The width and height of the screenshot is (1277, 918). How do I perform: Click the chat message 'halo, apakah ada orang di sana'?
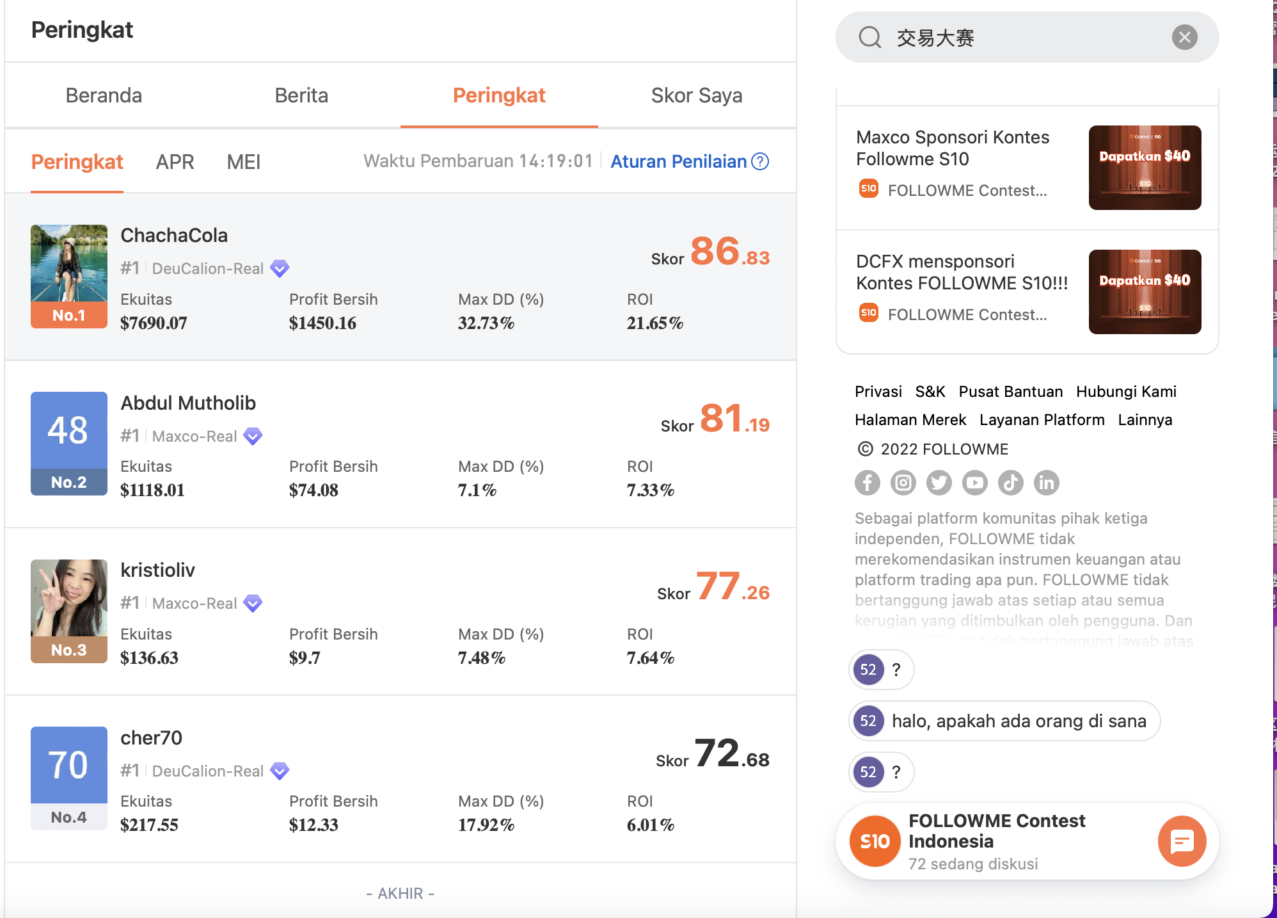[1019, 721]
